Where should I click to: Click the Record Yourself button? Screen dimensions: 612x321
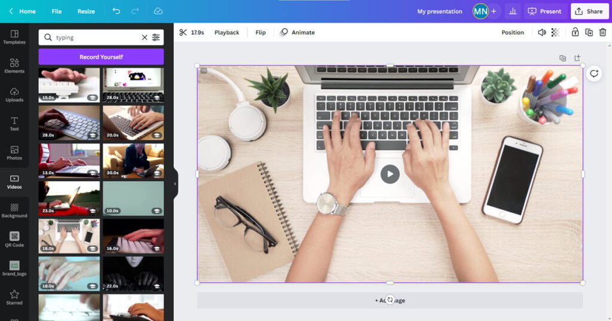click(x=101, y=57)
